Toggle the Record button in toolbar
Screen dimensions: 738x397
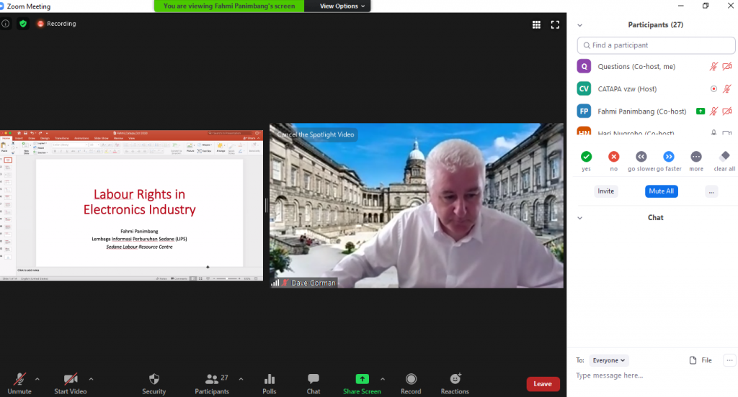click(x=411, y=384)
